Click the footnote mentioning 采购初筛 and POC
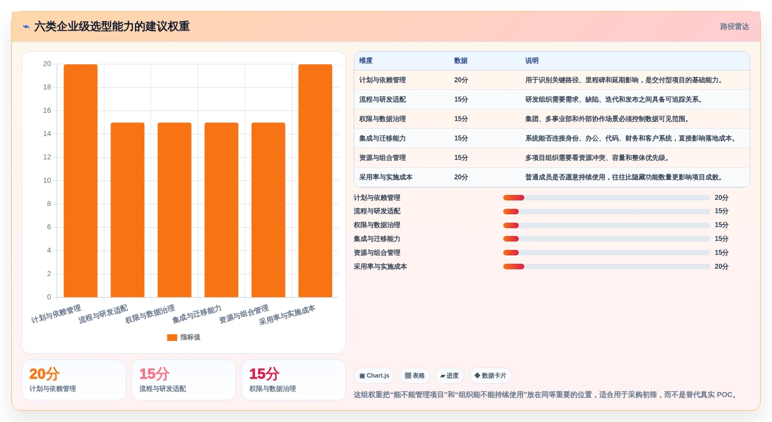This screenshot has width=772, height=422. 547,395
